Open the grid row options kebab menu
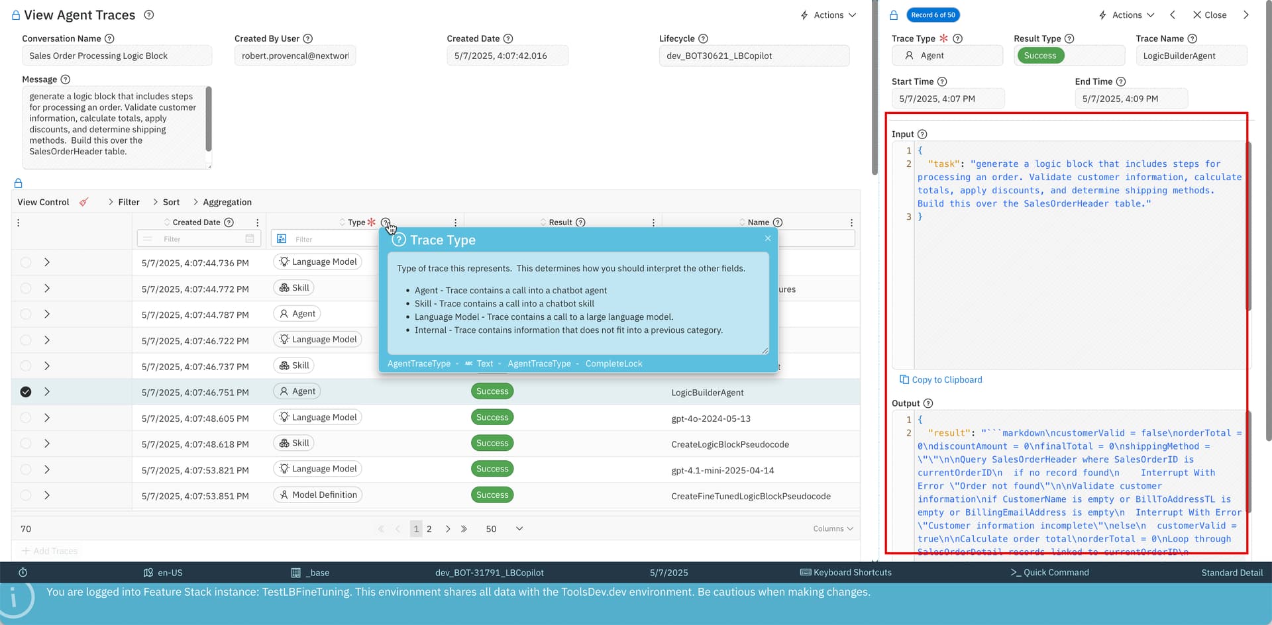The image size is (1272, 625). pyautogui.click(x=18, y=222)
